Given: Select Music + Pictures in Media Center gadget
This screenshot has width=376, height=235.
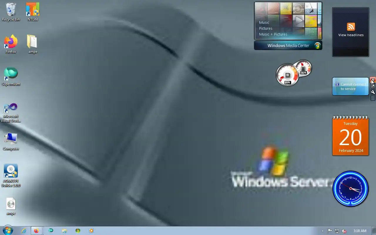Looking at the screenshot, I should coord(273,34).
